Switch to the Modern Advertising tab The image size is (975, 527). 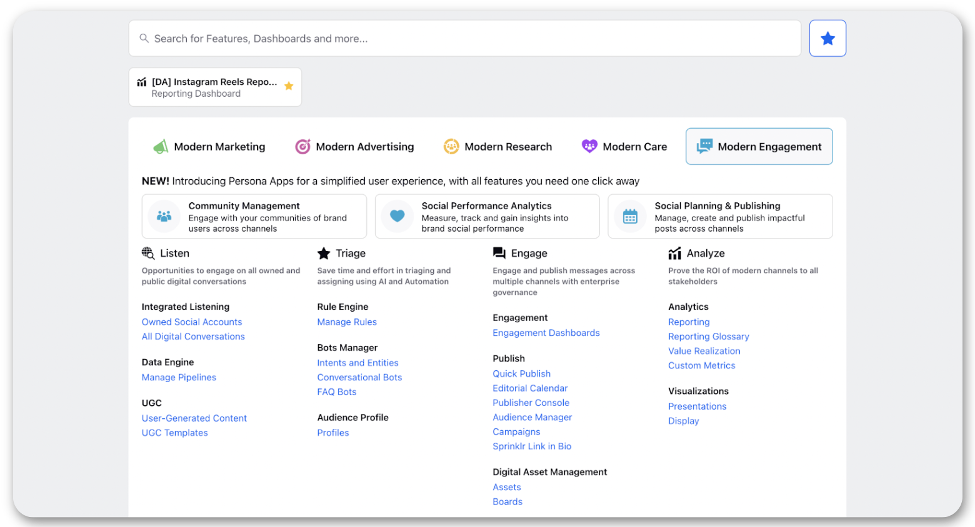coord(354,147)
